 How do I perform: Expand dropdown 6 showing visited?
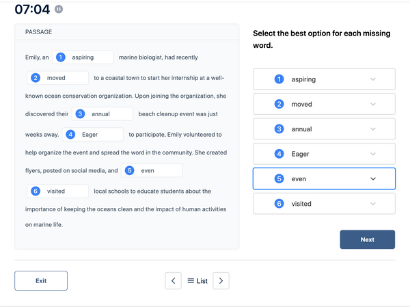pos(324,203)
